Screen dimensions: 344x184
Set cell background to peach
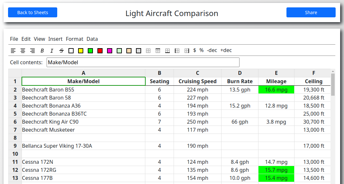(129, 51)
